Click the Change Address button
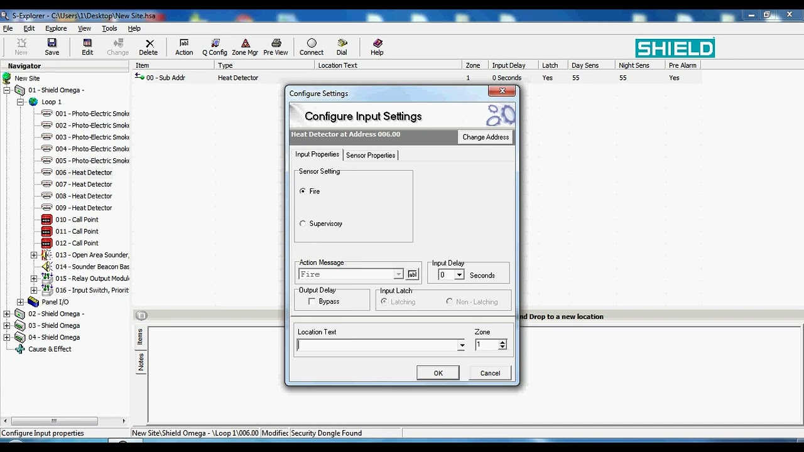This screenshot has width=804, height=452. tap(486, 137)
